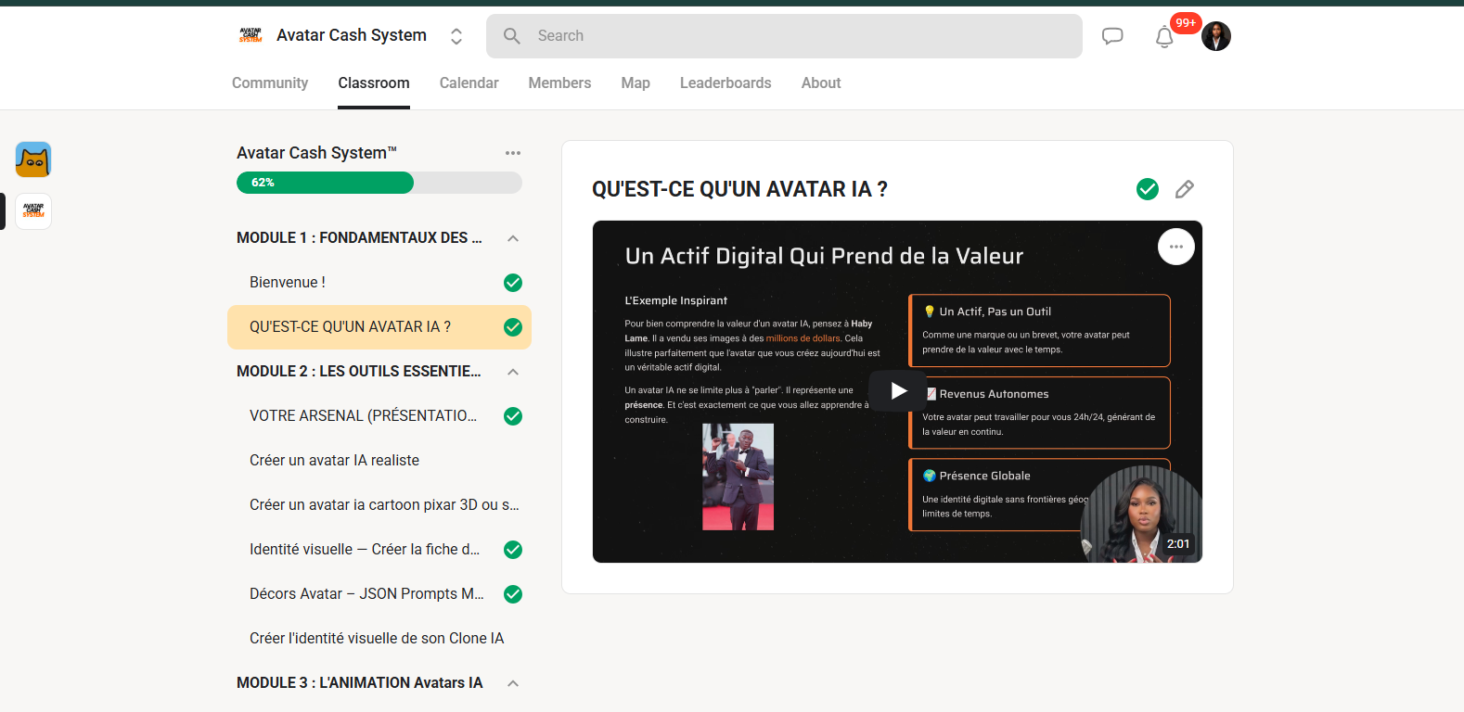1464x712 pixels.
Task: Open the user profile avatar
Action: (1216, 36)
